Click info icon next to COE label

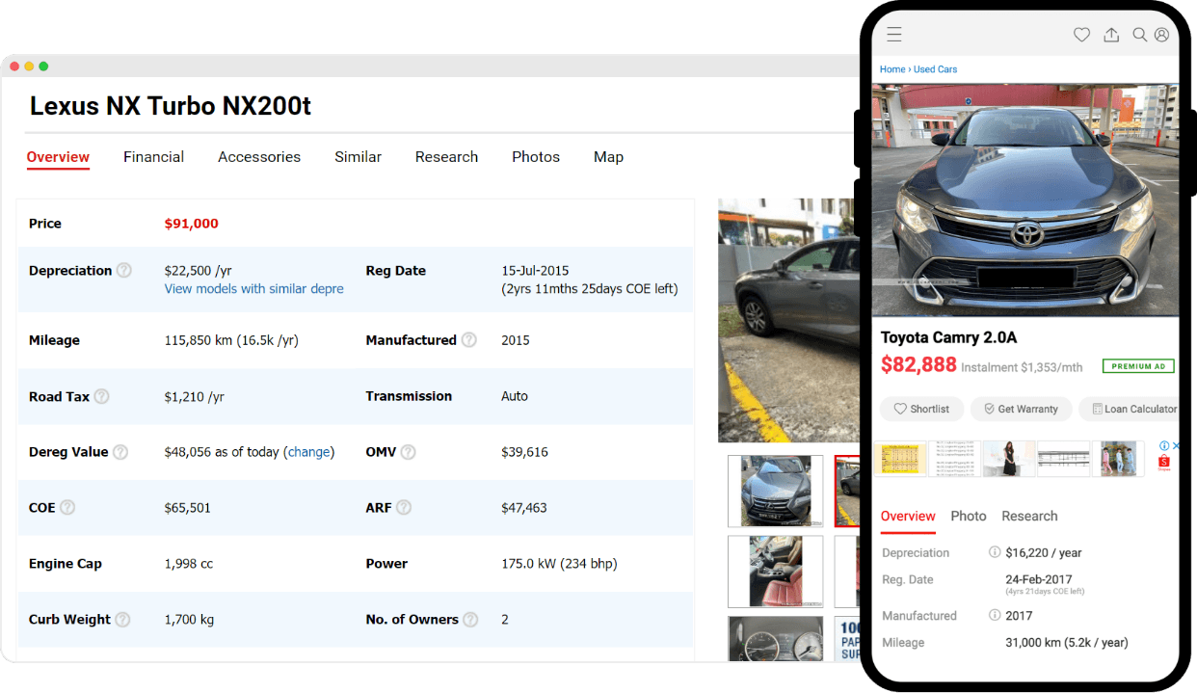[x=67, y=508]
